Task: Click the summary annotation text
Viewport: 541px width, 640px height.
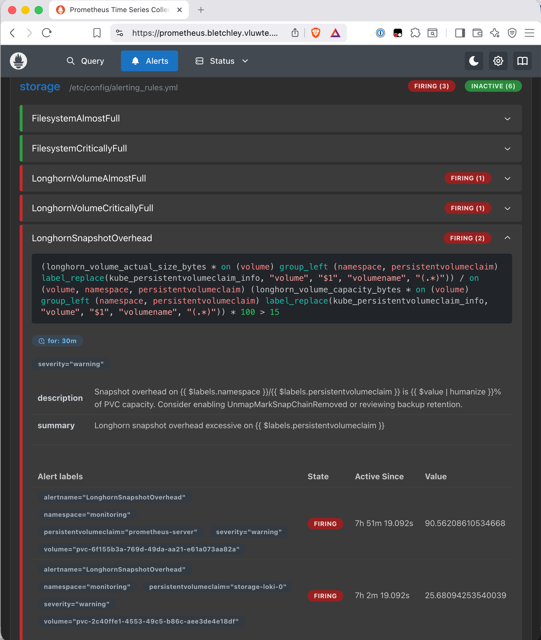Action: 239,425
